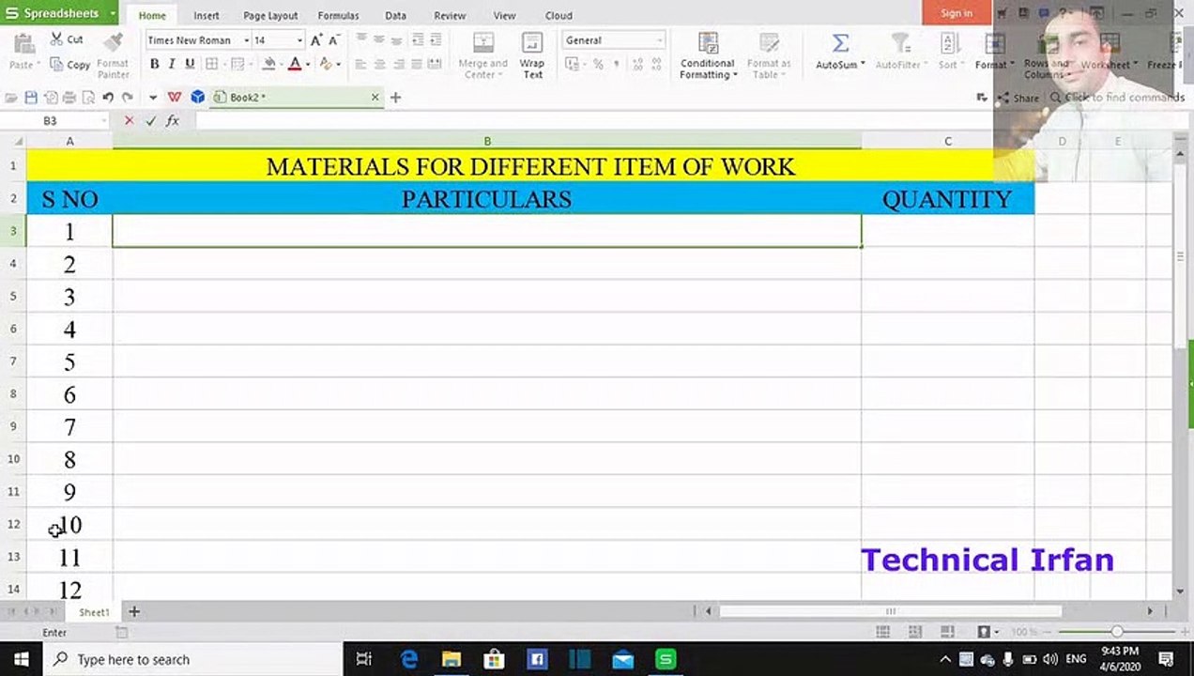This screenshot has height=676, width=1194.
Task: Click Merge and Center icon
Action: tap(483, 43)
